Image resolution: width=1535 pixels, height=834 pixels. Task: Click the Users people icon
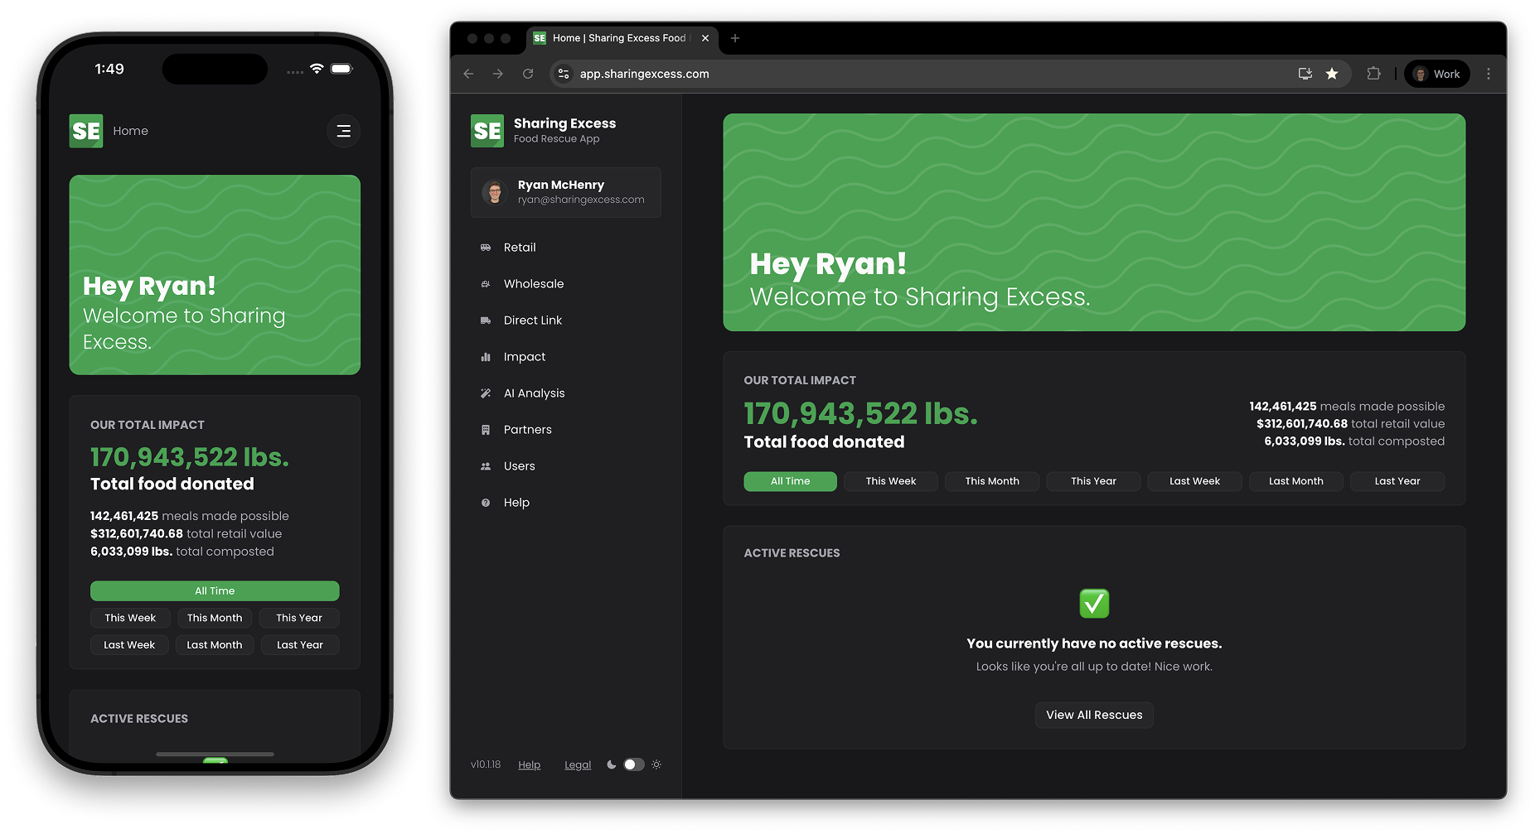(486, 466)
